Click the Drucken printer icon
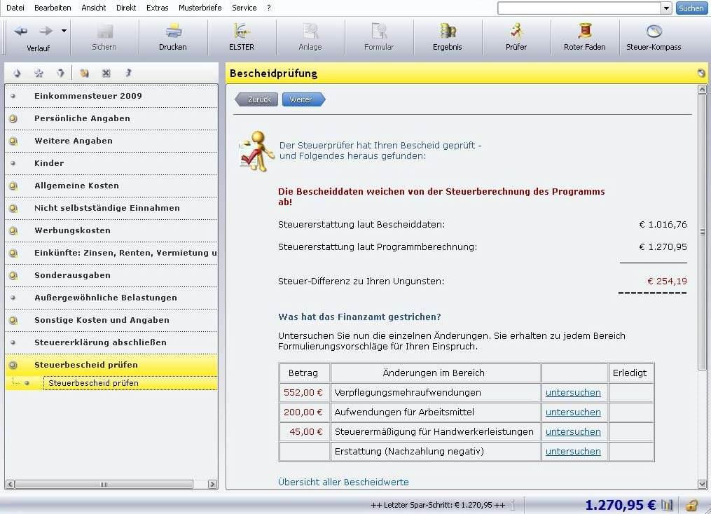Image resolution: width=711 pixels, height=514 pixels. [x=173, y=32]
